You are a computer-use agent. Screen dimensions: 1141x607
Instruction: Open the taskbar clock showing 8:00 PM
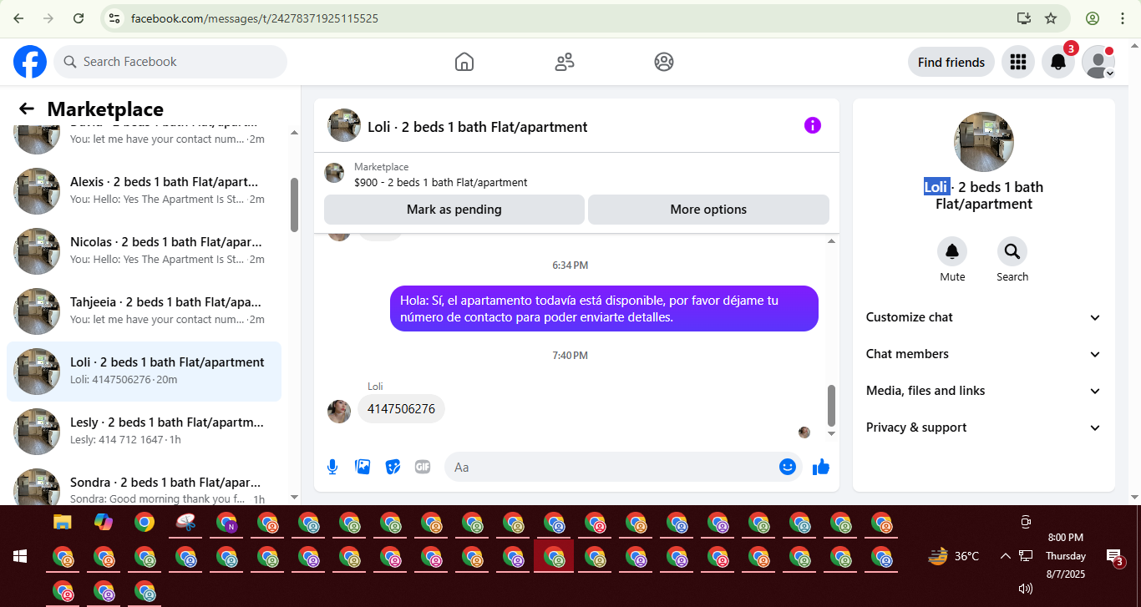[1066, 556]
